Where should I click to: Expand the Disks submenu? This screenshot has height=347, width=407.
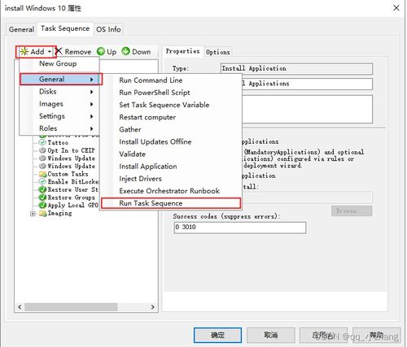tap(59, 92)
